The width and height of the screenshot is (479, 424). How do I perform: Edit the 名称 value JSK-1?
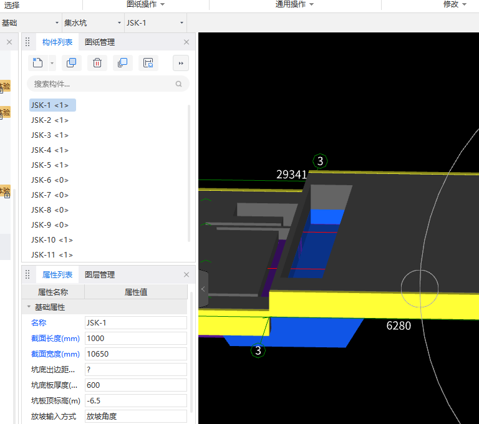tap(135, 323)
